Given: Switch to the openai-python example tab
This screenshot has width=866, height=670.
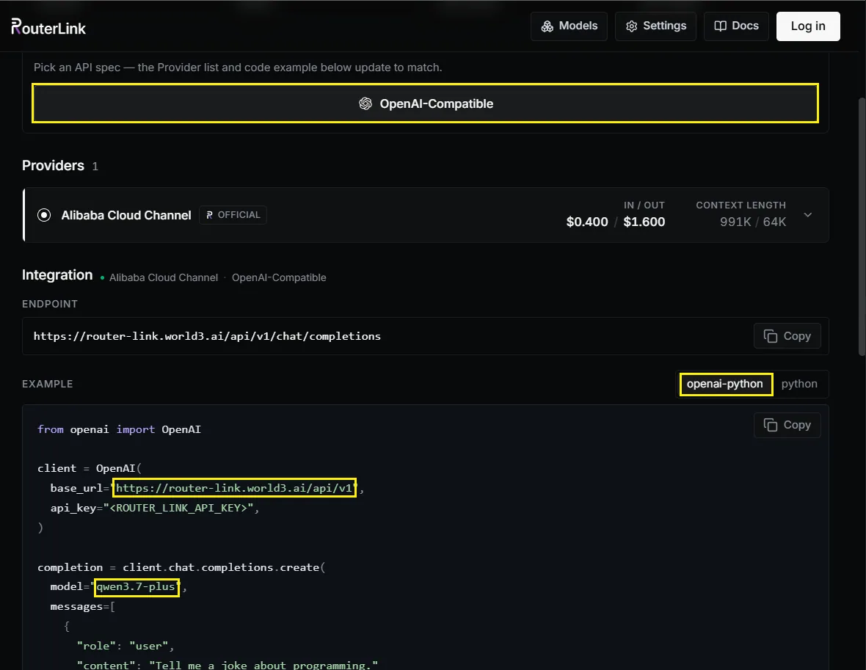Looking at the screenshot, I should [725, 384].
